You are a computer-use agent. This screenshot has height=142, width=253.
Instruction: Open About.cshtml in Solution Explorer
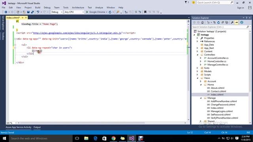click(217, 88)
